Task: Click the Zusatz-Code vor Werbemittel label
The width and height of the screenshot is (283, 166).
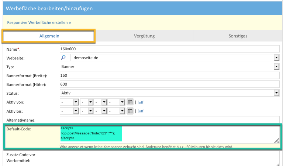Action: 21,158
